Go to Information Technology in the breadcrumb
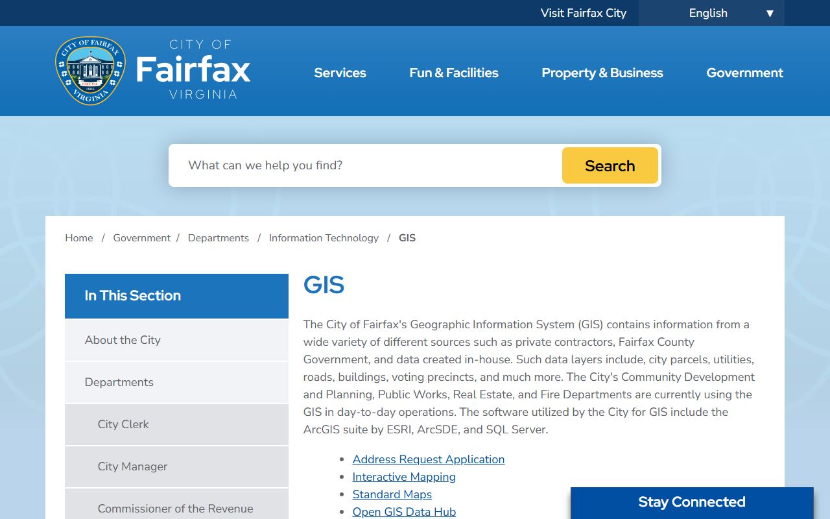The width and height of the screenshot is (830, 519). tap(324, 238)
